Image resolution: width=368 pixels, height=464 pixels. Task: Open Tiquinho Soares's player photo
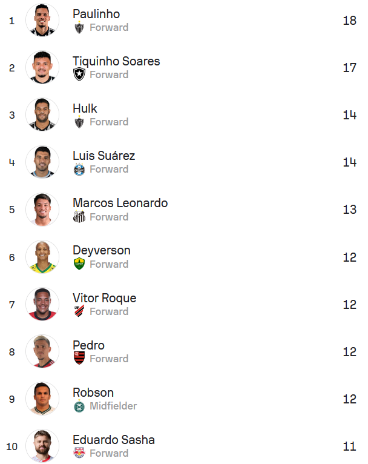(42, 67)
